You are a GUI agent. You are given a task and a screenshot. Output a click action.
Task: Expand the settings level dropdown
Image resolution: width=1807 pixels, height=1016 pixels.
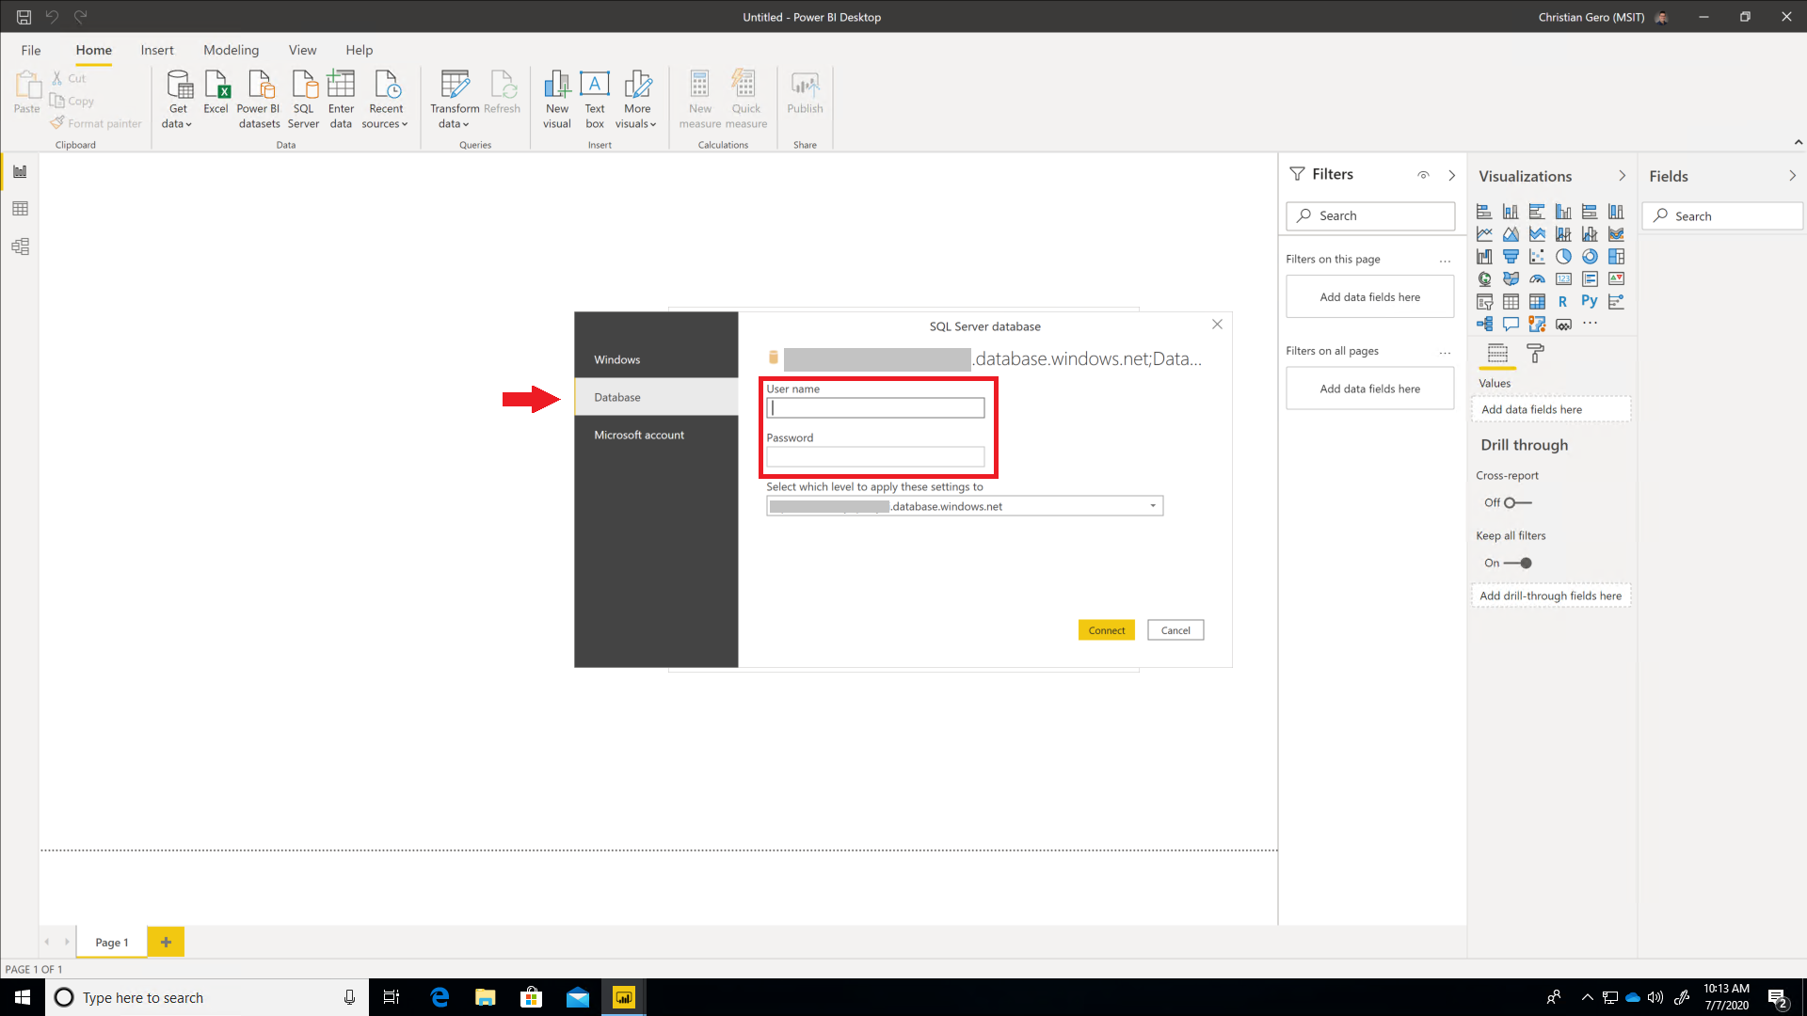tap(1152, 506)
